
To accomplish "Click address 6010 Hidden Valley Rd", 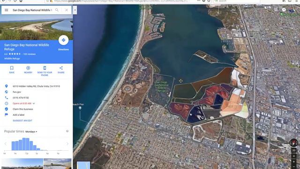I will tap(37, 86).
